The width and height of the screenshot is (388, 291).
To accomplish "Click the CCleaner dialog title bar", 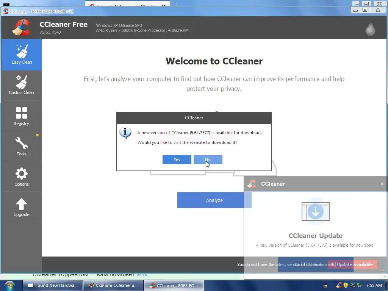I will coord(194,118).
